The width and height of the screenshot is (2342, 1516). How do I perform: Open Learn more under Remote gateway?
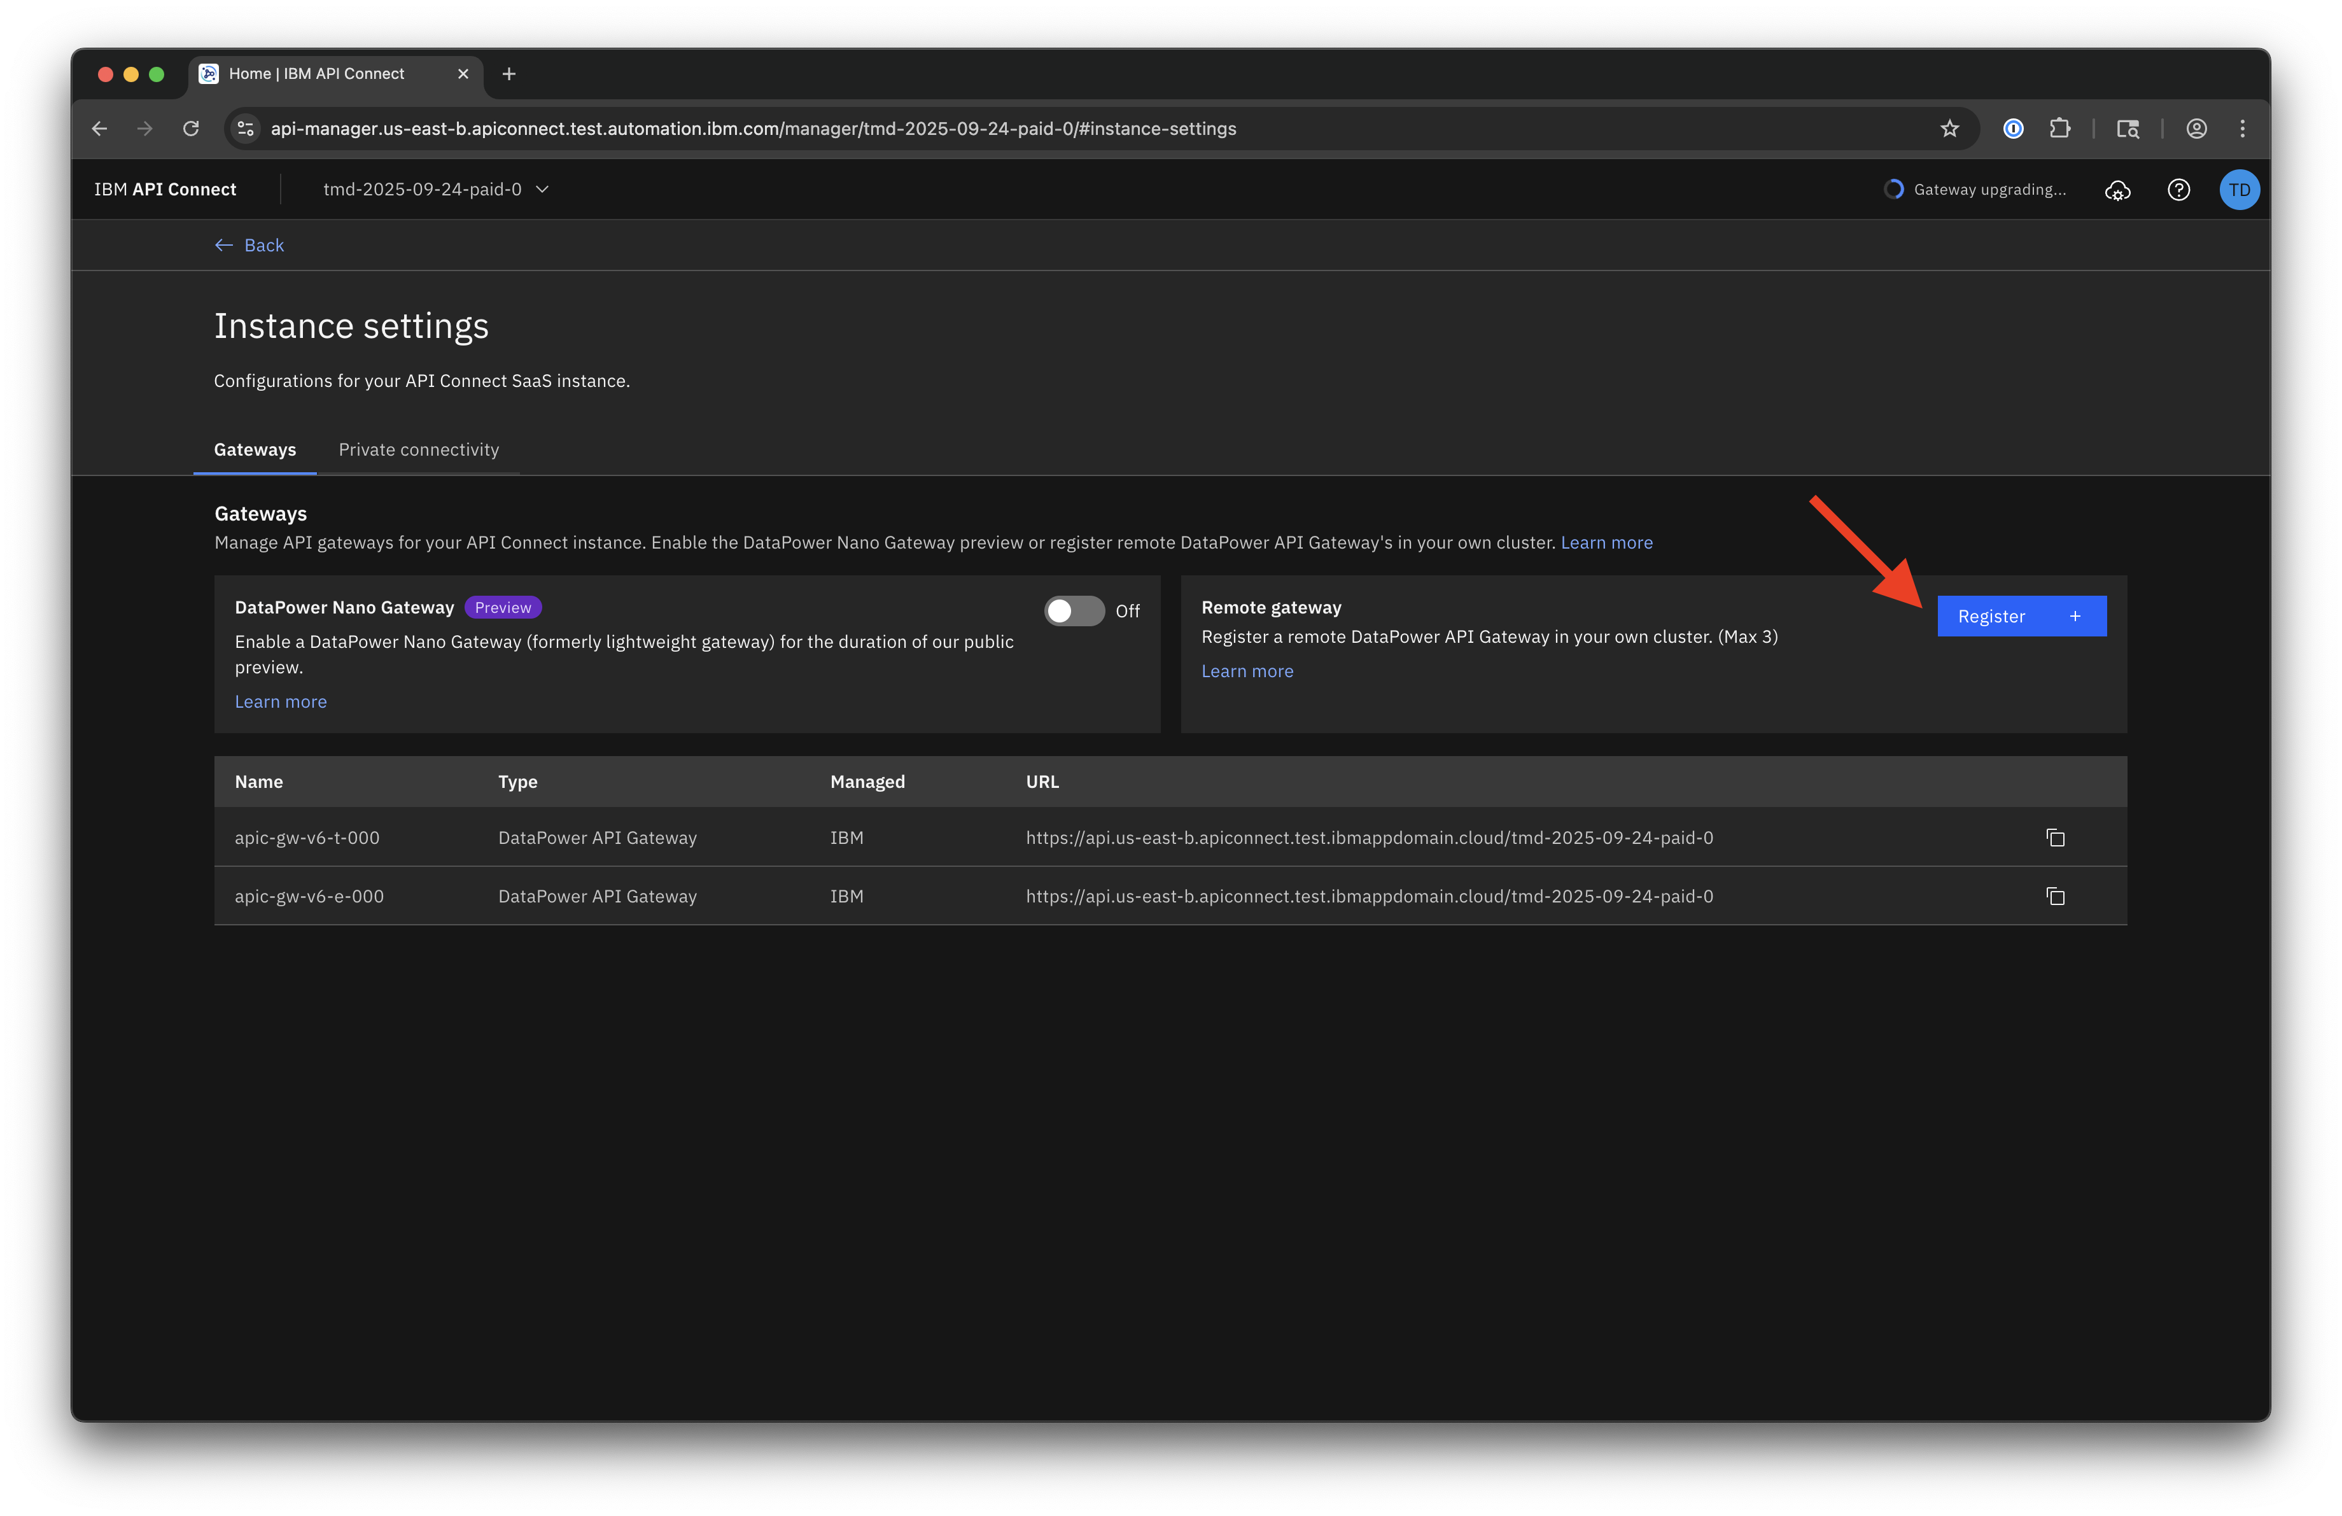coord(1247,671)
